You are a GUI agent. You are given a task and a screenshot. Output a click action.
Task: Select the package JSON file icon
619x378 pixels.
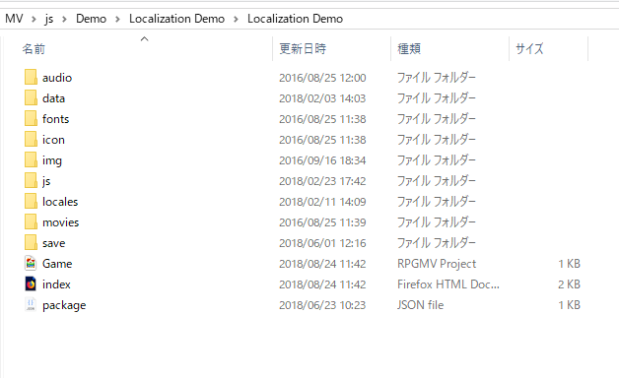coord(31,305)
